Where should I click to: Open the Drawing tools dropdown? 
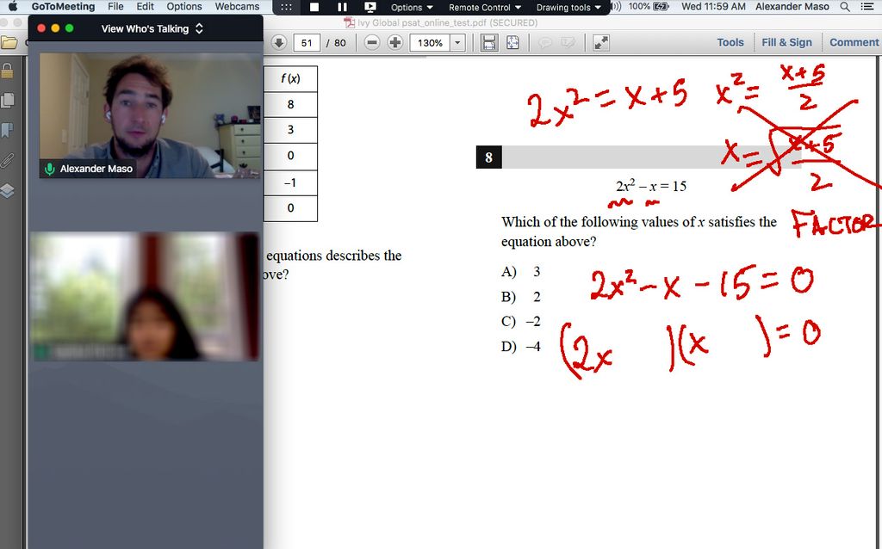568,7
